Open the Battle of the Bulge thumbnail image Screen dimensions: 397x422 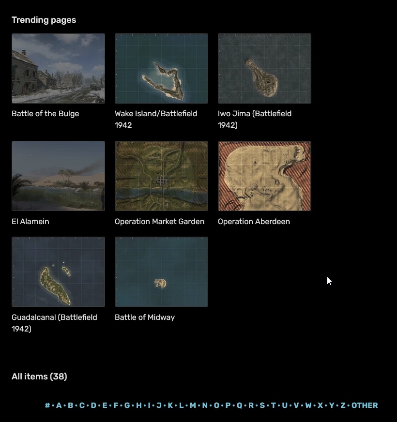[x=58, y=68]
